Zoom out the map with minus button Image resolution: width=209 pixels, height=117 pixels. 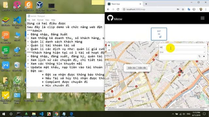(109, 50)
